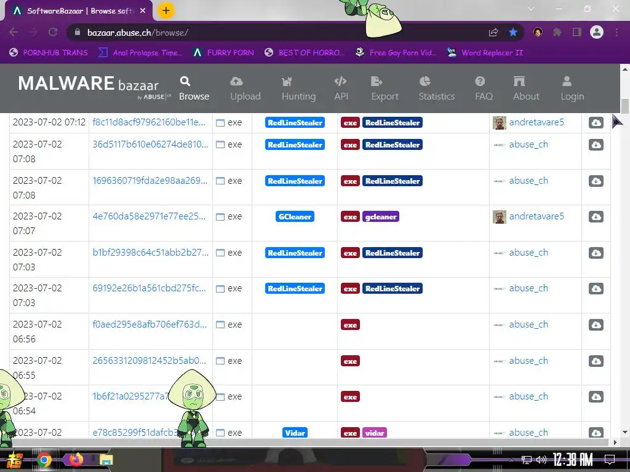Viewport: 630px width, 472px height.
Task: Download sample b1bf29398c64c51abb2b27
Action: tap(596, 253)
